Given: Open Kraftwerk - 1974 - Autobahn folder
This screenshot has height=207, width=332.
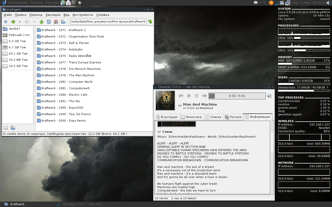Looking at the screenshot, I should [62, 49].
